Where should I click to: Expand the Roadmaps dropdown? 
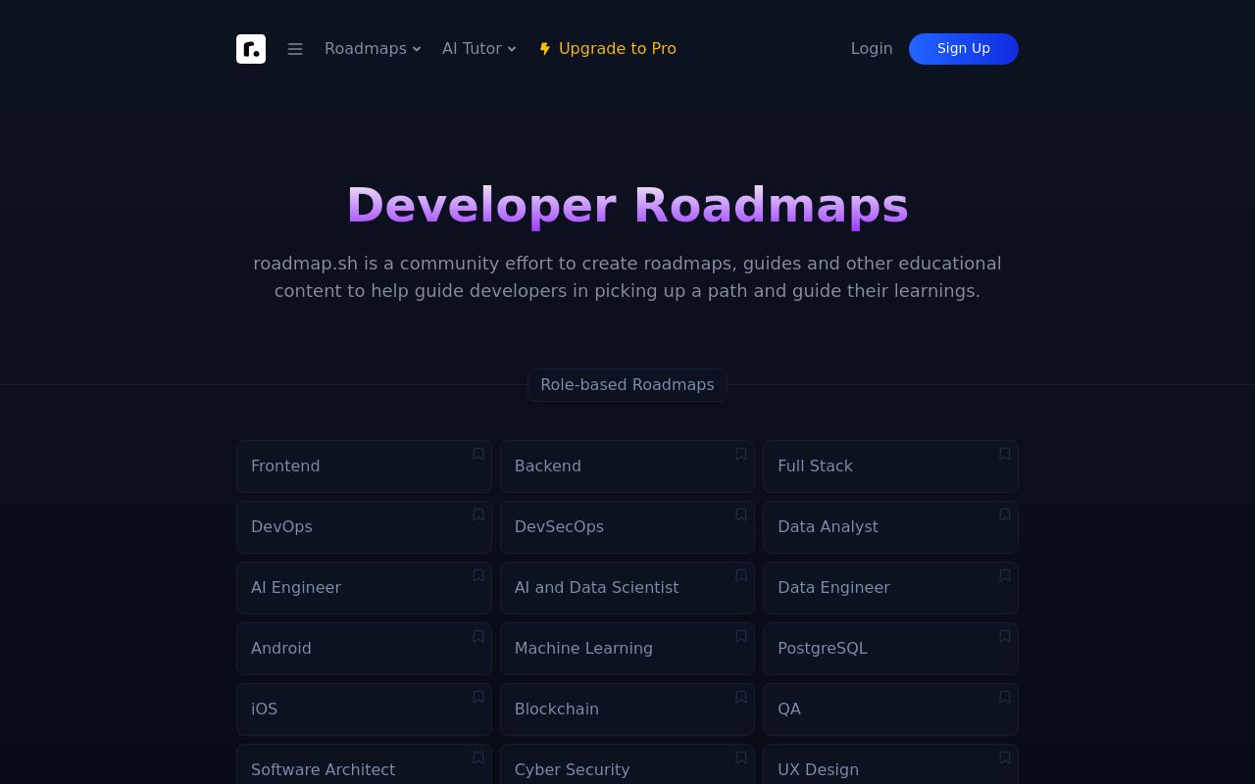tap(373, 48)
